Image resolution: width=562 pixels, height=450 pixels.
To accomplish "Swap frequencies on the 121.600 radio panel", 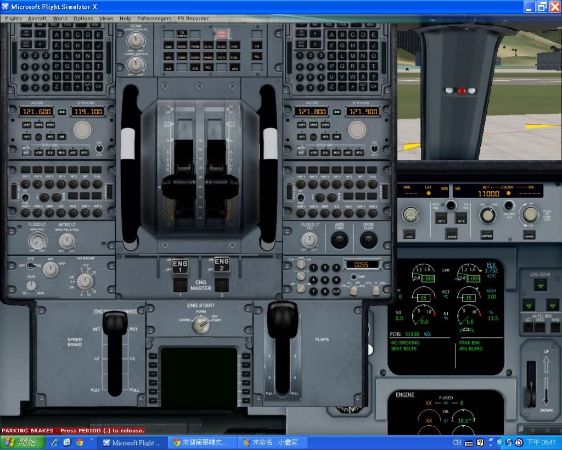I will [x=62, y=112].
